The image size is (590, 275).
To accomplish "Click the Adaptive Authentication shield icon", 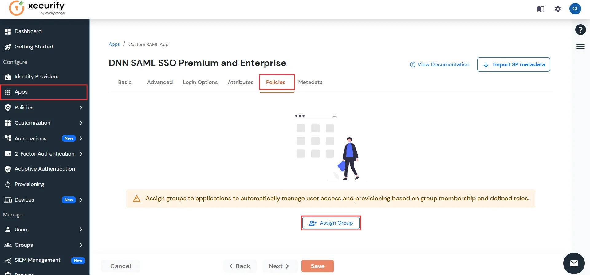I will coord(8,169).
